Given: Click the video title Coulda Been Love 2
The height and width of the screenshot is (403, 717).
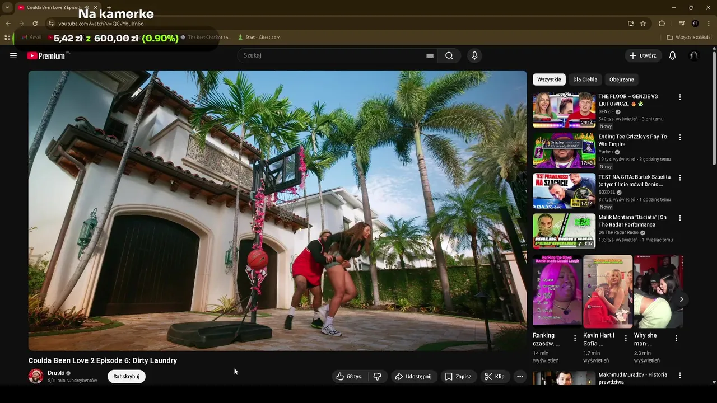Looking at the screenshot, I should point(103,360).
